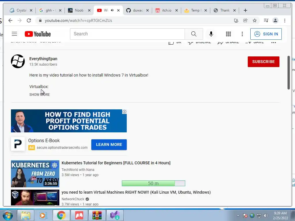
Task: Click the browser forward arrow
Action: 20,20
